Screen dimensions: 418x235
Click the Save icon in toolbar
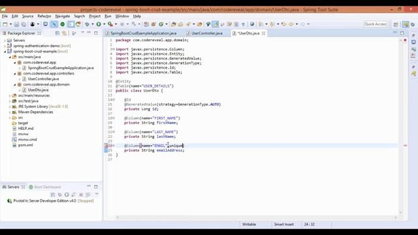[16, 24]
